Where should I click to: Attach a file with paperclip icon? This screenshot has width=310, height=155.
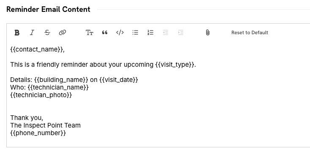pos(208,33)
